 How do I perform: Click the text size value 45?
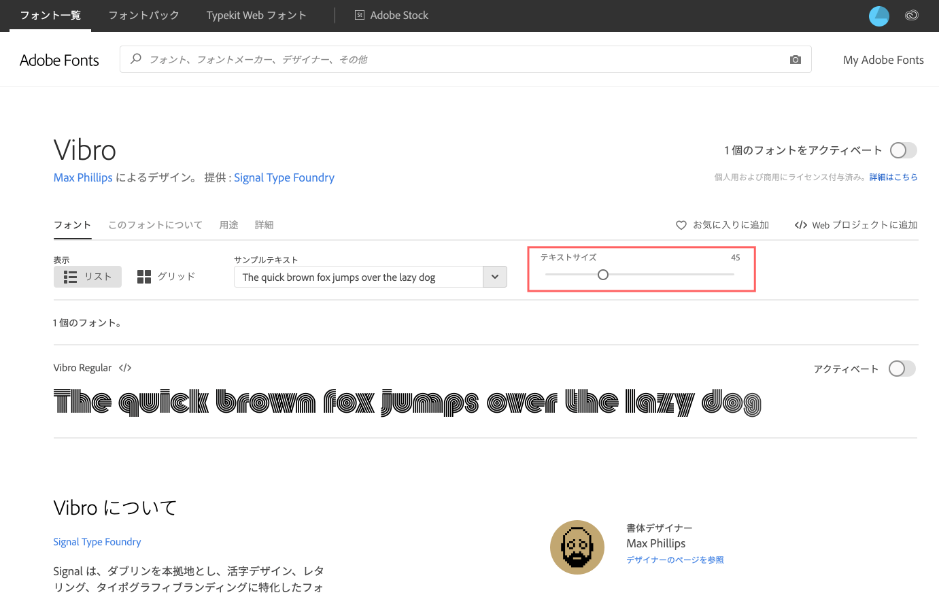736,258
